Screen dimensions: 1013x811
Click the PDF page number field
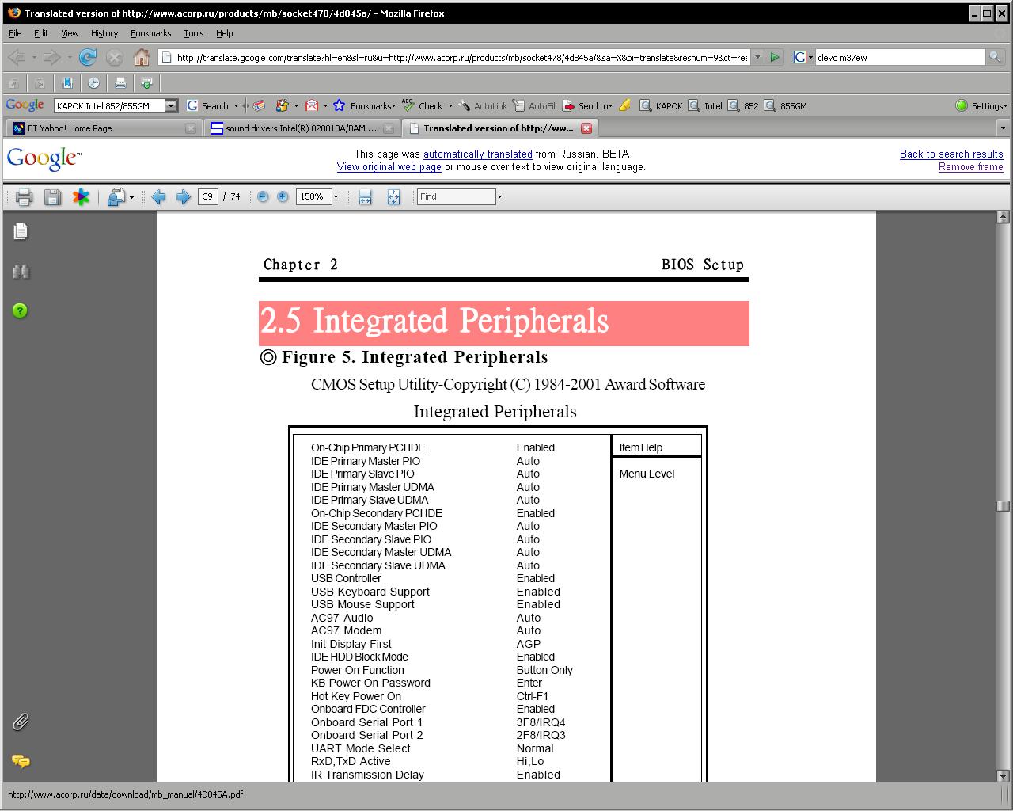pyautogui.click(x=208, y=196)
